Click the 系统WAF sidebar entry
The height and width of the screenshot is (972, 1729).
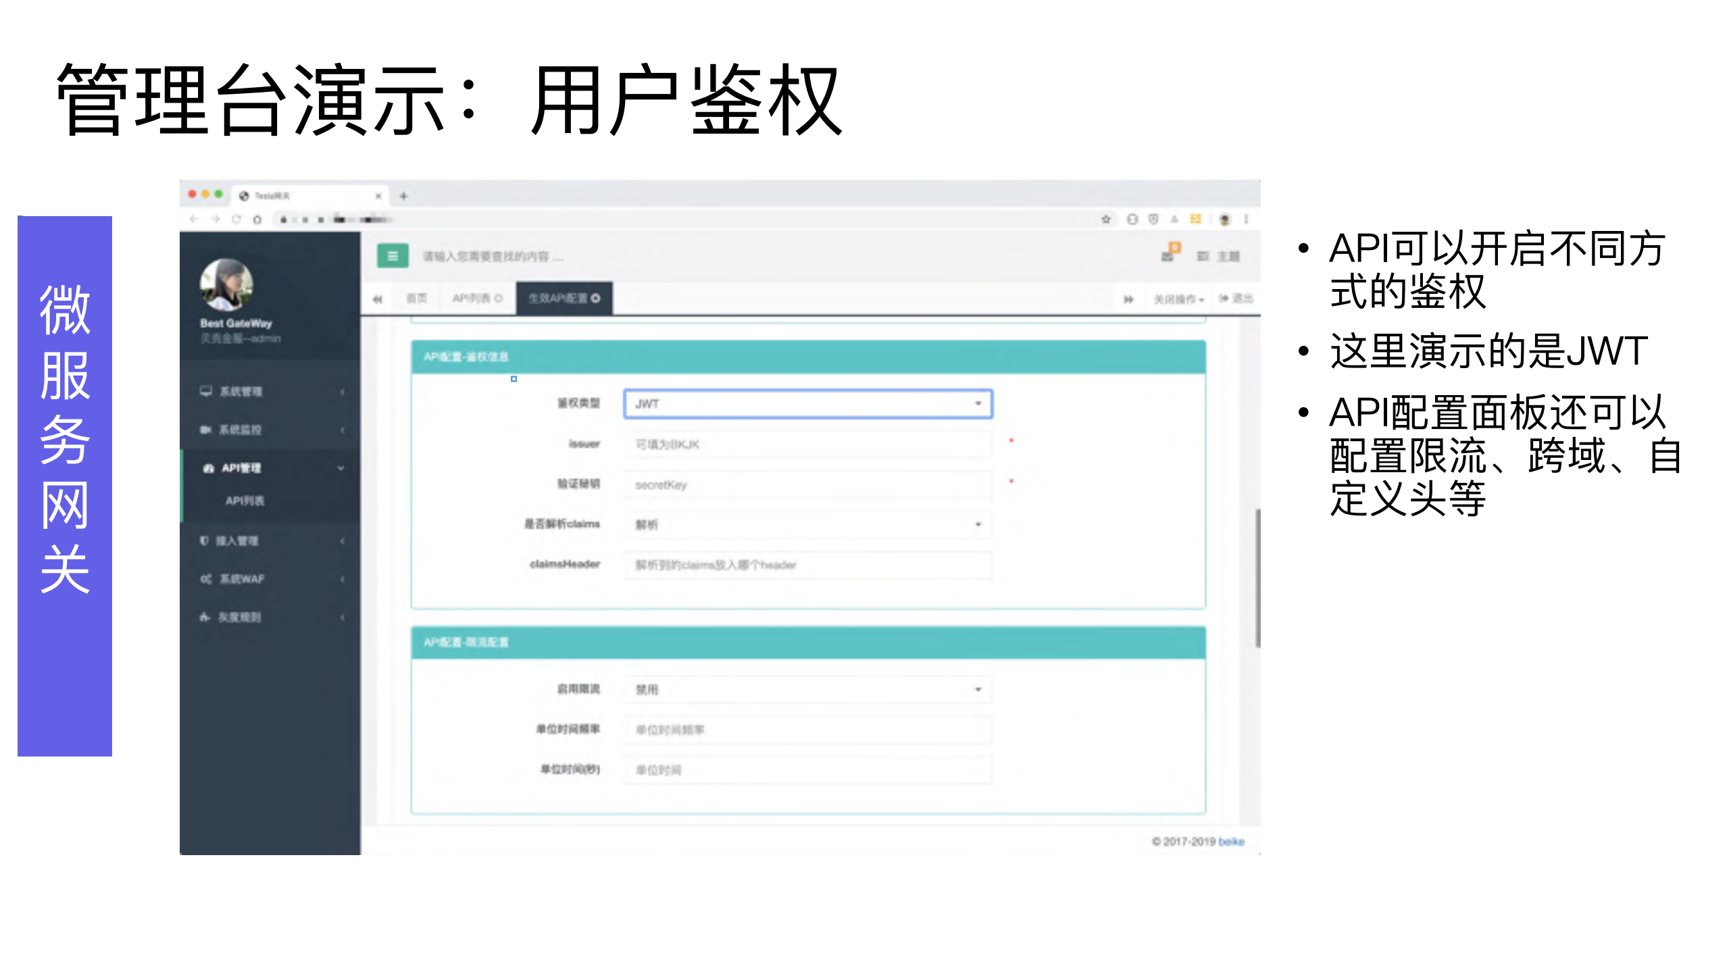243,579
